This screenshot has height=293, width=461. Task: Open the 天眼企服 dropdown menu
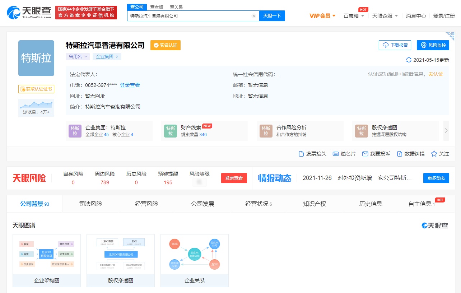[x=385, y=16]
